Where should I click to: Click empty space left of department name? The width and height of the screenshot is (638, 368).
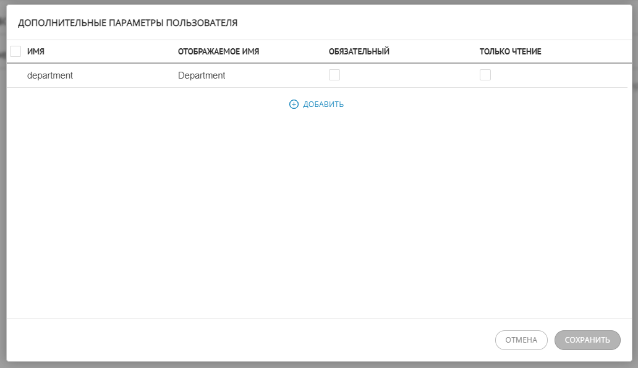click(16, 75)
